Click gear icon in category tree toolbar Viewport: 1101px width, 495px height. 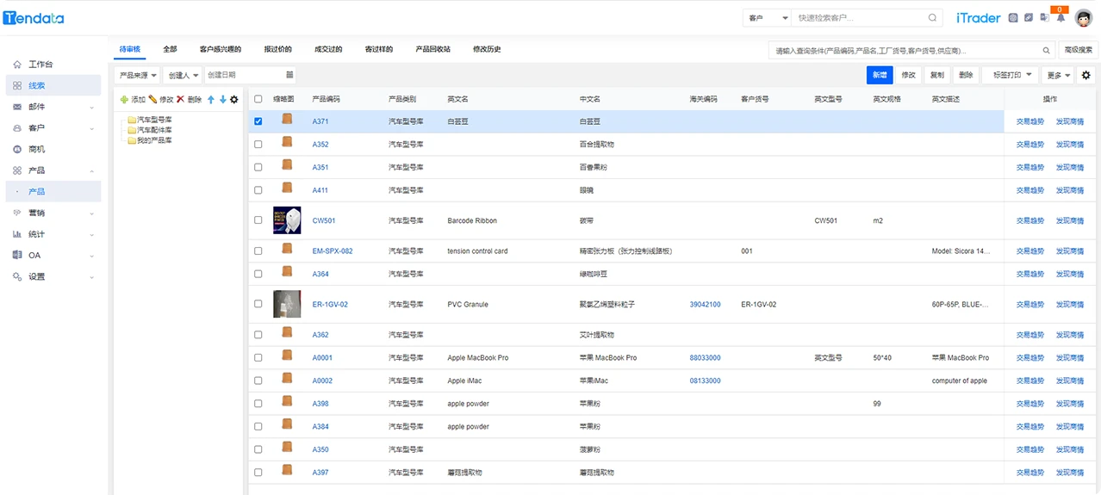pyautogui.click(x=234, y=100)
